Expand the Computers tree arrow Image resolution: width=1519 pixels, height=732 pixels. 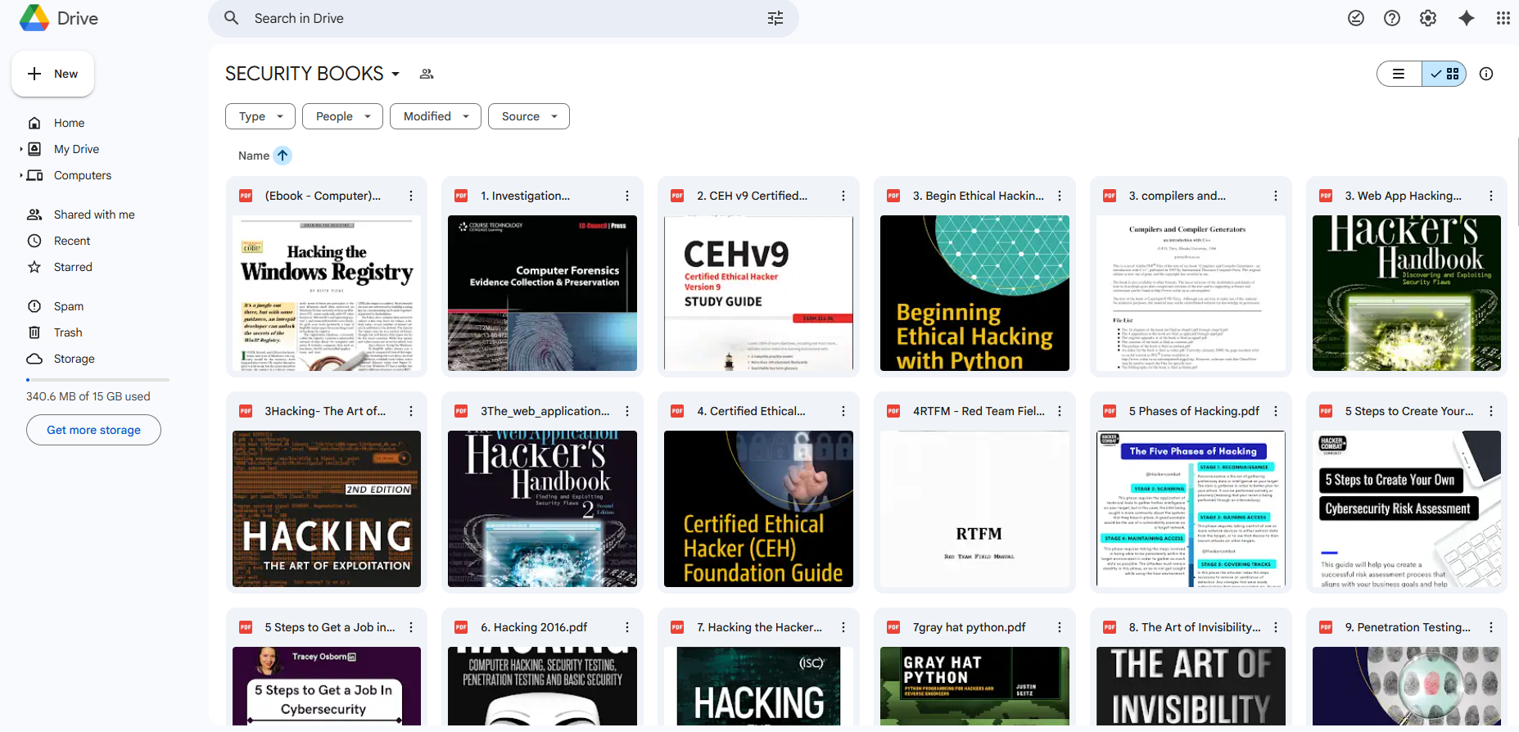click(20, 175)
